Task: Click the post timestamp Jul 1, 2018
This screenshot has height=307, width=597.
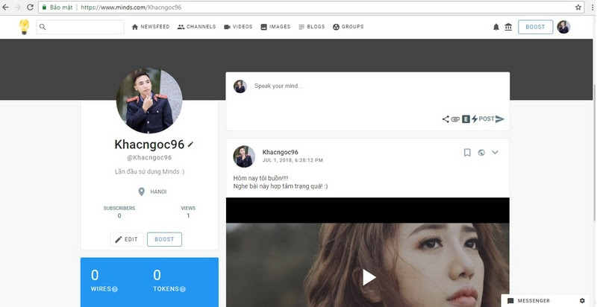Action: click(x=293, y=160)
